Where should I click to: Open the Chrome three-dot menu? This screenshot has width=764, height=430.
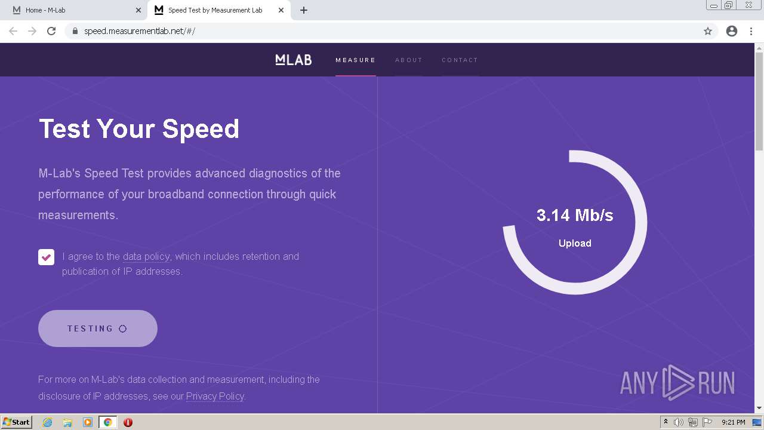tap(751, 31)
